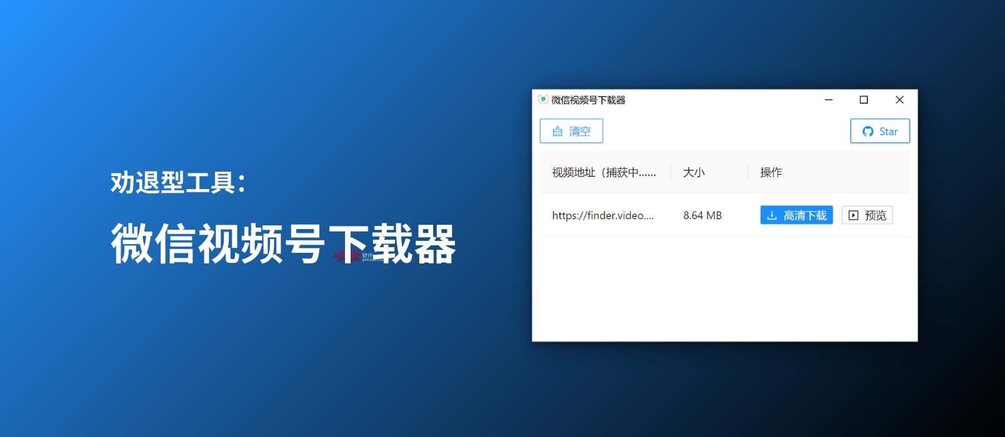
Task: Close the 微信视频号下载器 window
Action: tap(899, 100)
